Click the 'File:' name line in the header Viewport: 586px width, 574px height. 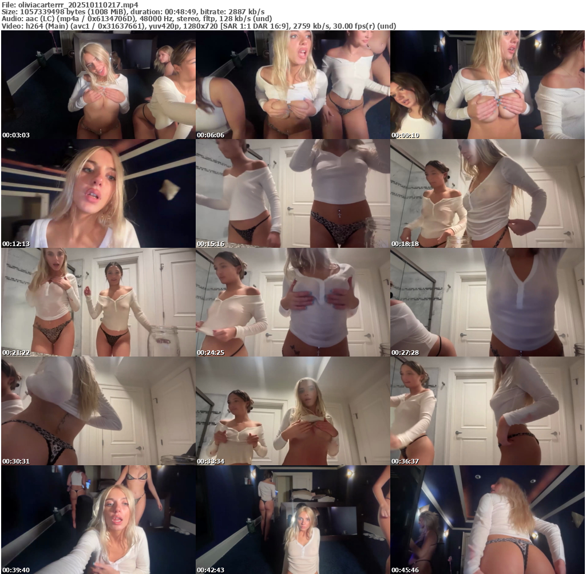click(70, 5)
